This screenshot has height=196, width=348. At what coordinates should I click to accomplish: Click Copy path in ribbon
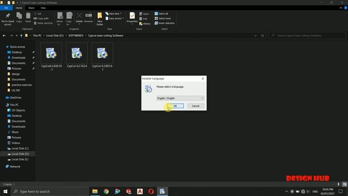[41, 19]
